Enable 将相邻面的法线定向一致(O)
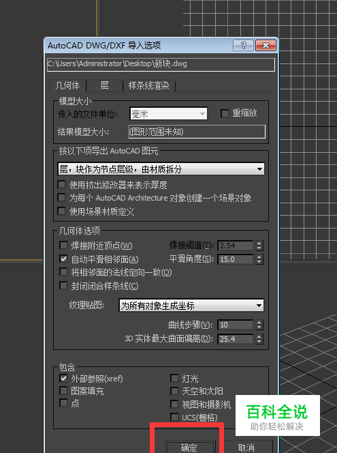The width and height of the screenshot is (337, 453). [63, 272]
